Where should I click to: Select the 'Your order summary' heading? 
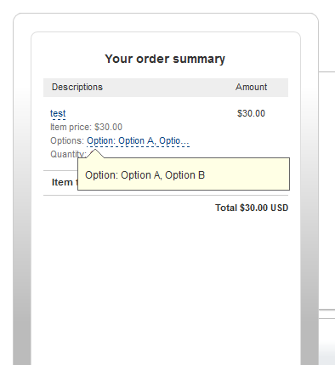[x=165, y=59]
